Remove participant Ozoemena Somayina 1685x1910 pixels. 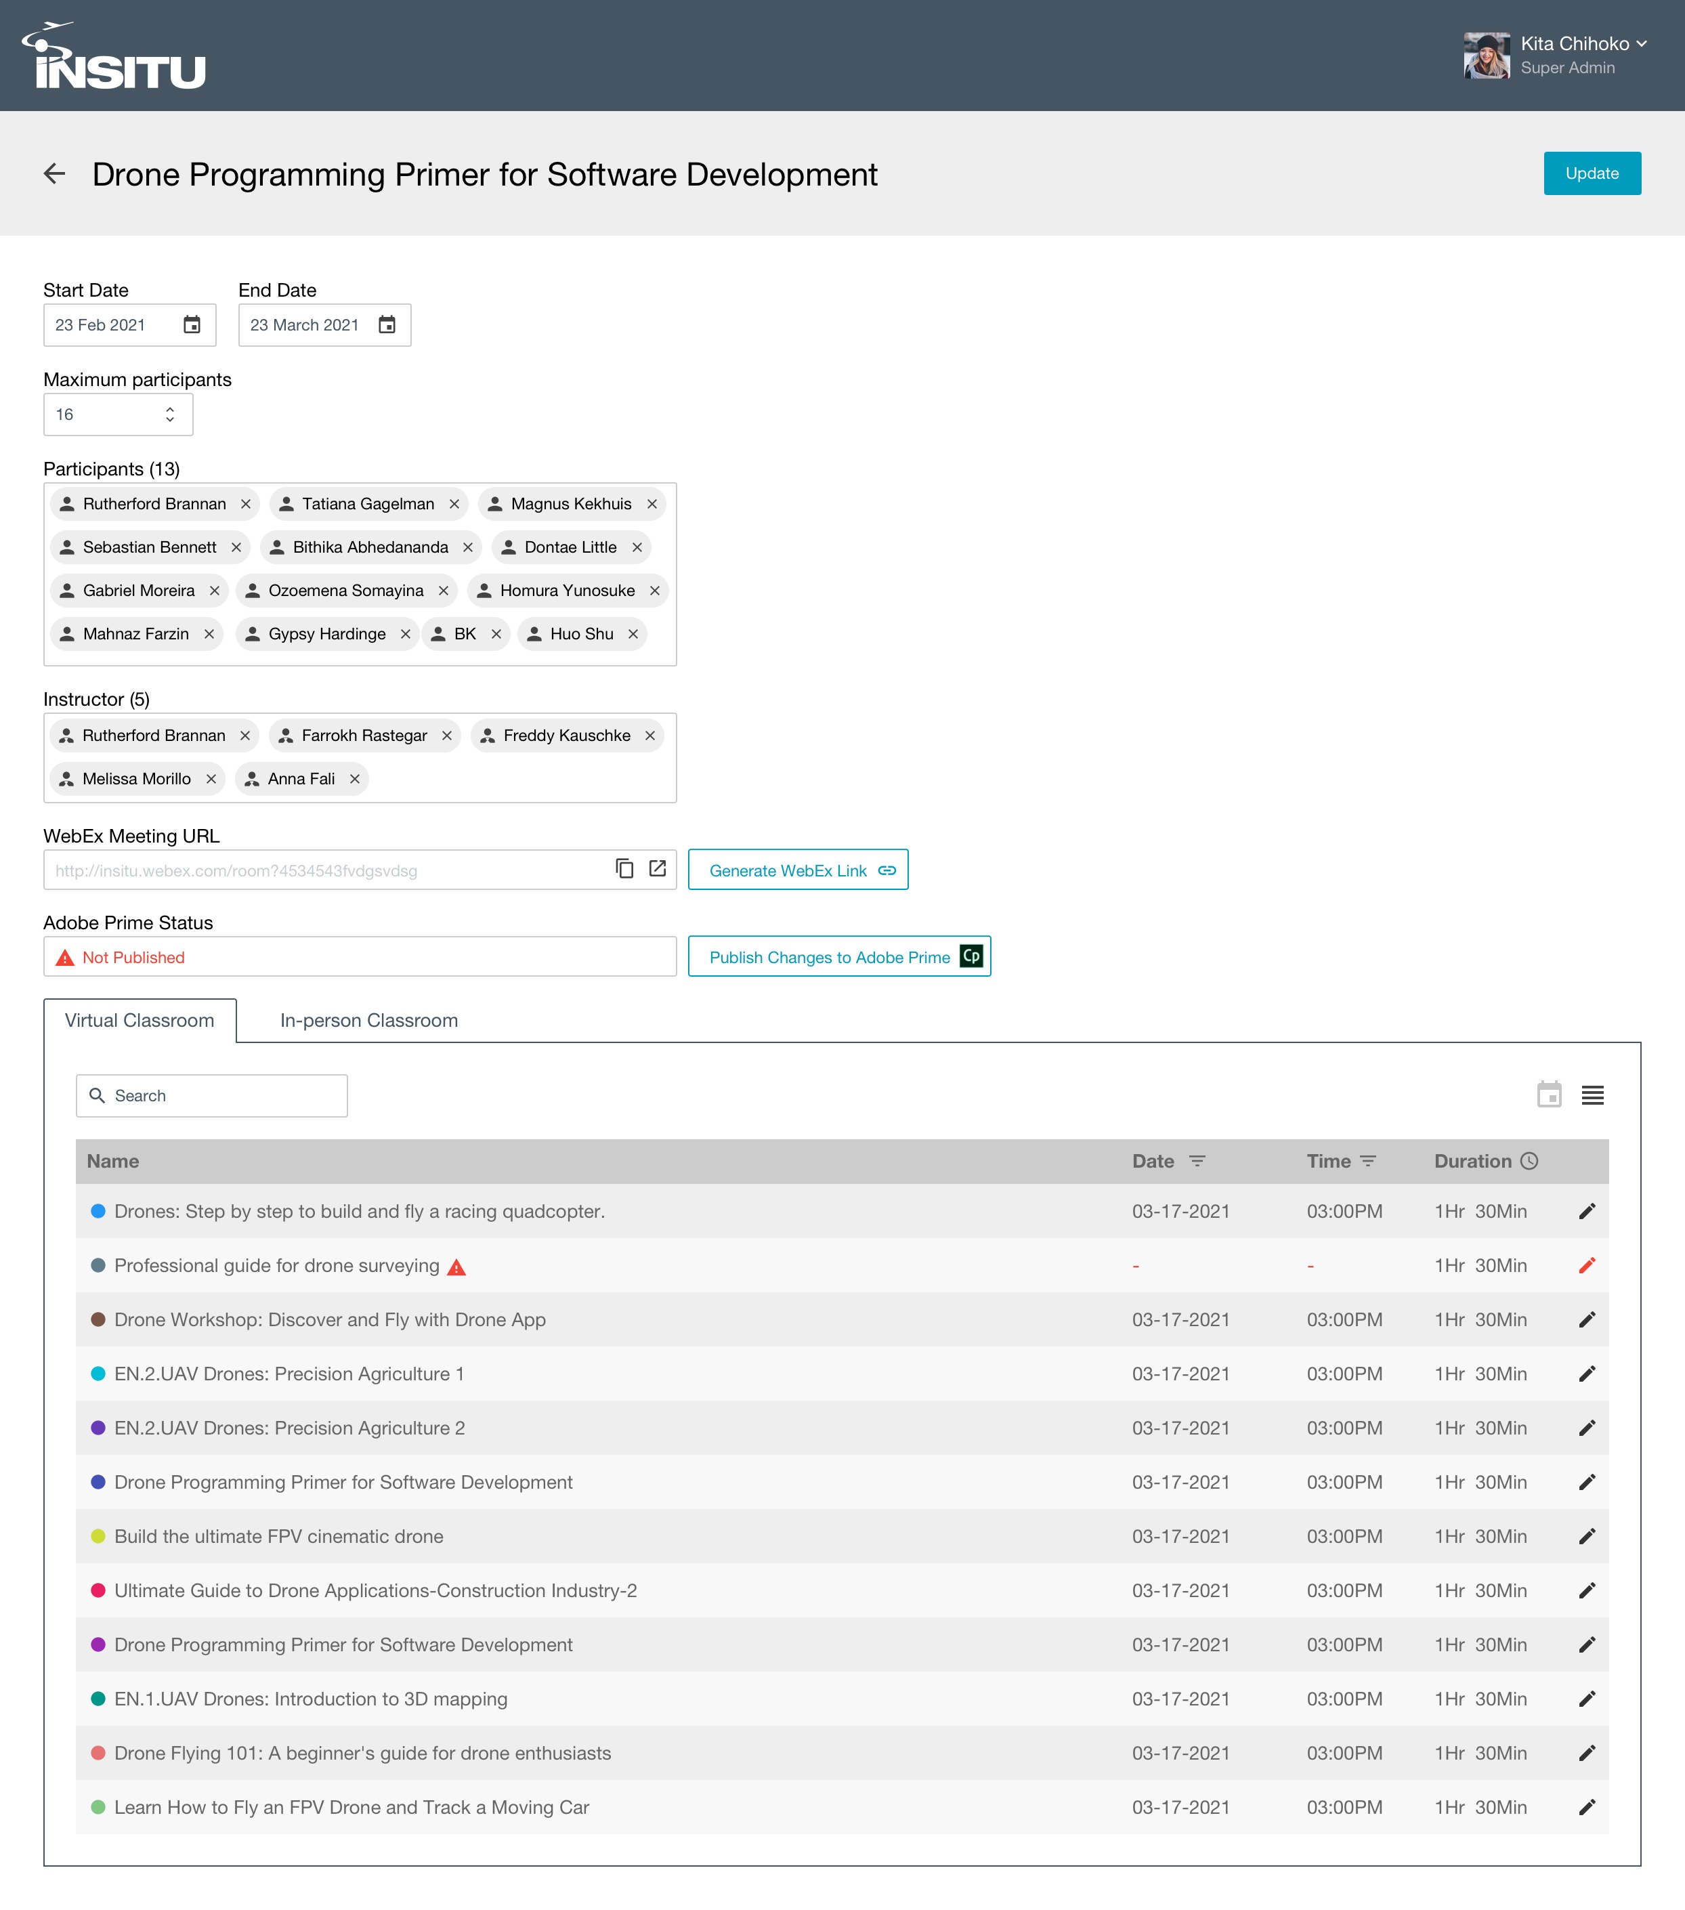point(444,591)
